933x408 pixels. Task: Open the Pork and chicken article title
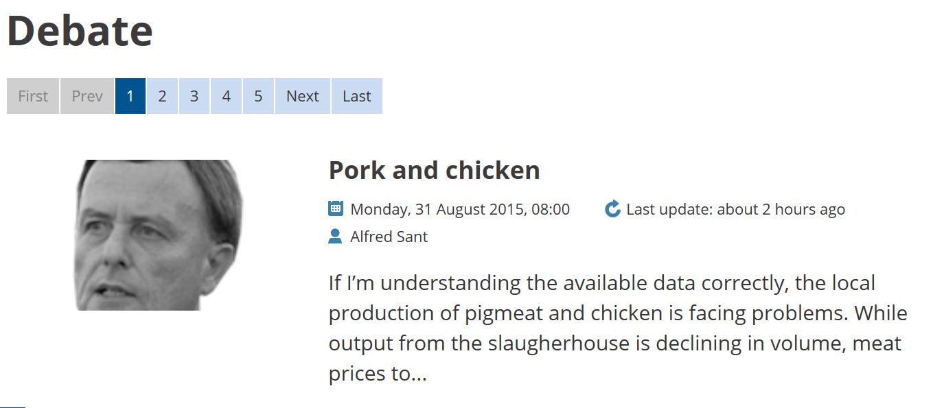[x=434, y=170]
